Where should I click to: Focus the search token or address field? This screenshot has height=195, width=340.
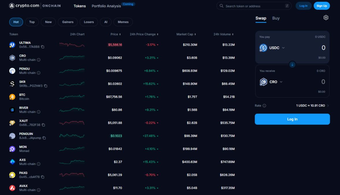(x=254, y=6)
